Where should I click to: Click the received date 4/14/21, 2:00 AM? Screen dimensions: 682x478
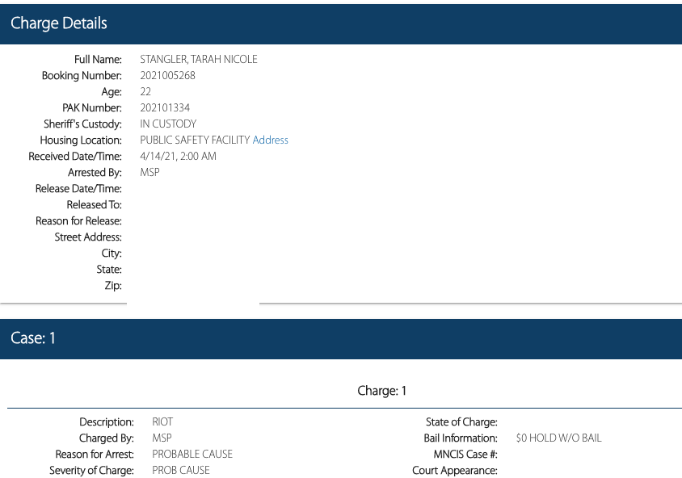178,156
